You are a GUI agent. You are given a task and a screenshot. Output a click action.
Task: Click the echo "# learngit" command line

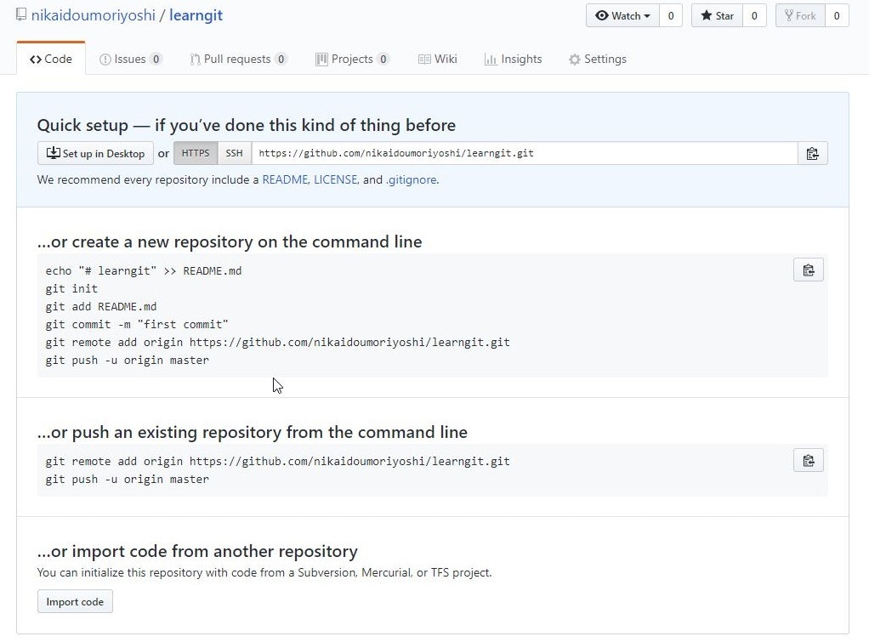(144, 271)
